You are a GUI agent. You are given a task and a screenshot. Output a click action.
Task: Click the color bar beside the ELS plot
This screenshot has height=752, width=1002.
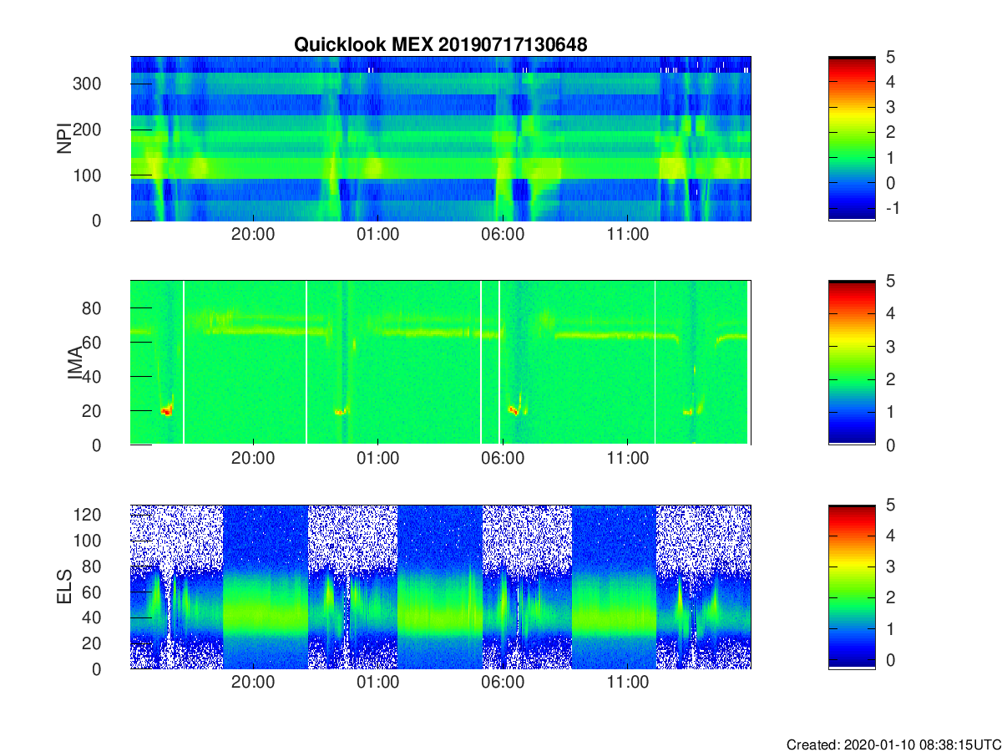tap(852, 587)
